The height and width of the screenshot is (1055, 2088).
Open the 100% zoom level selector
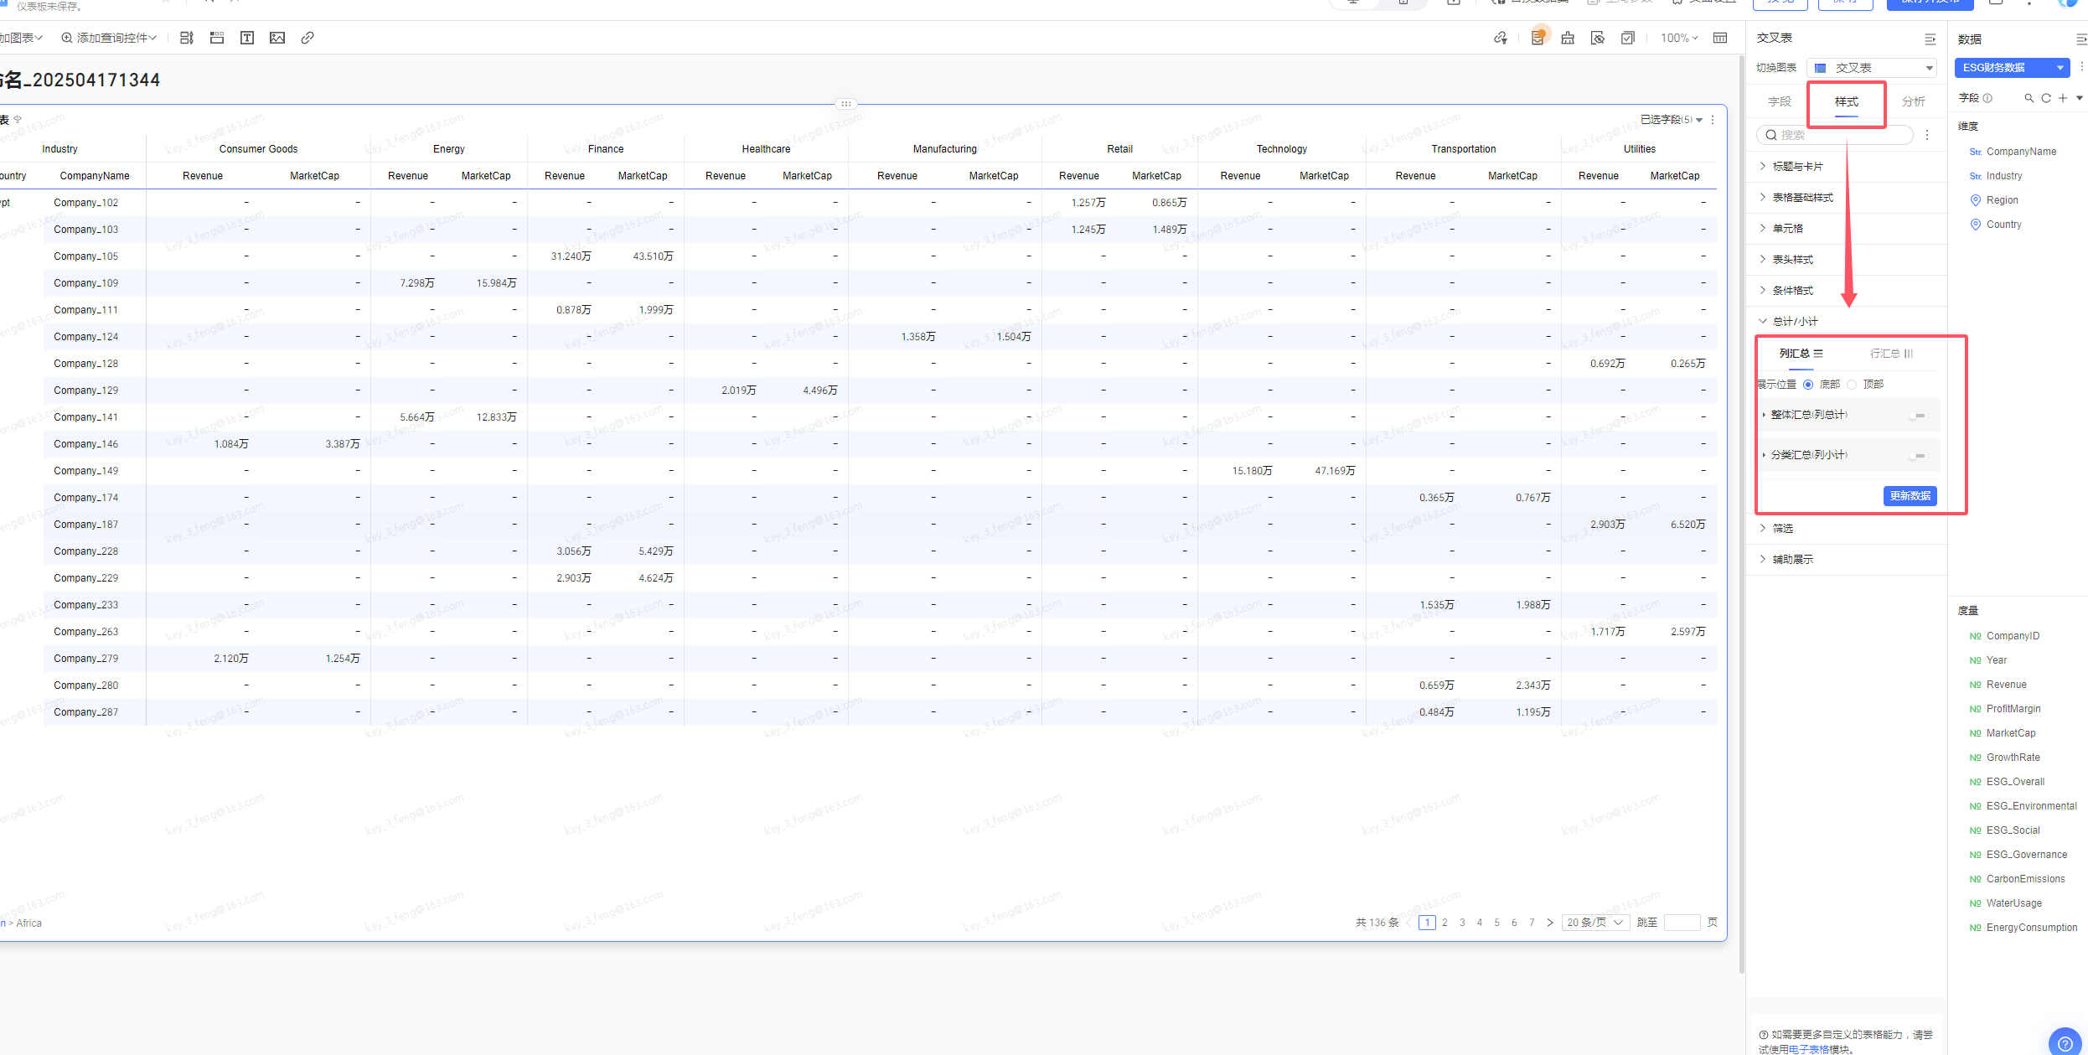[1679, 38]
